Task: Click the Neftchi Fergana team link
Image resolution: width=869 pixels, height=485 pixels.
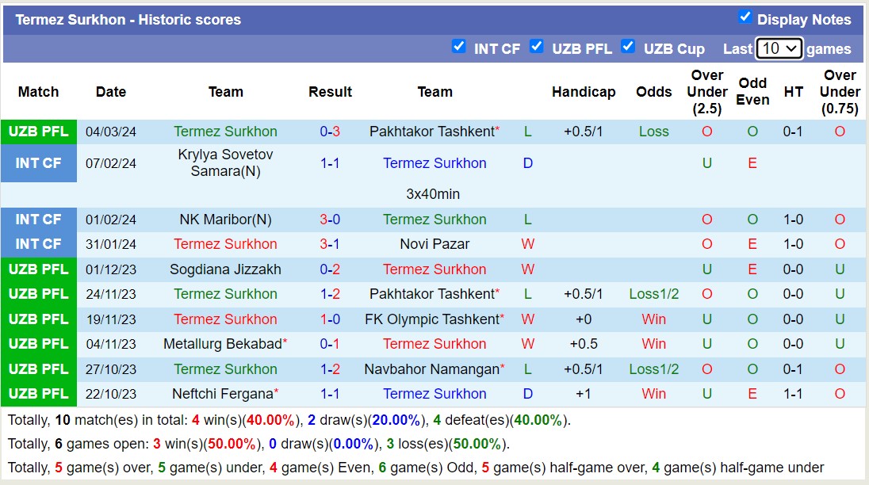Action: [223, 394]
